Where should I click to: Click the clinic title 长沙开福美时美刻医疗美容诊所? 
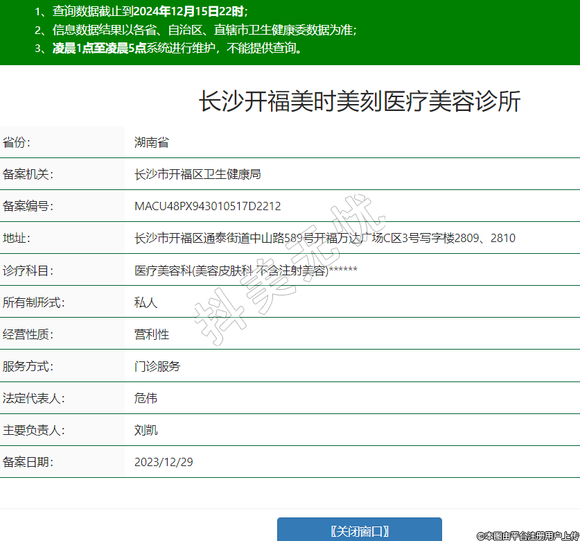click(x=359, y=101)
